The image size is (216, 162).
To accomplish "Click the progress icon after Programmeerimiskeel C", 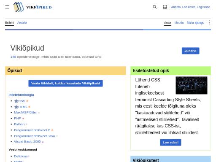I will pos(52,130).
